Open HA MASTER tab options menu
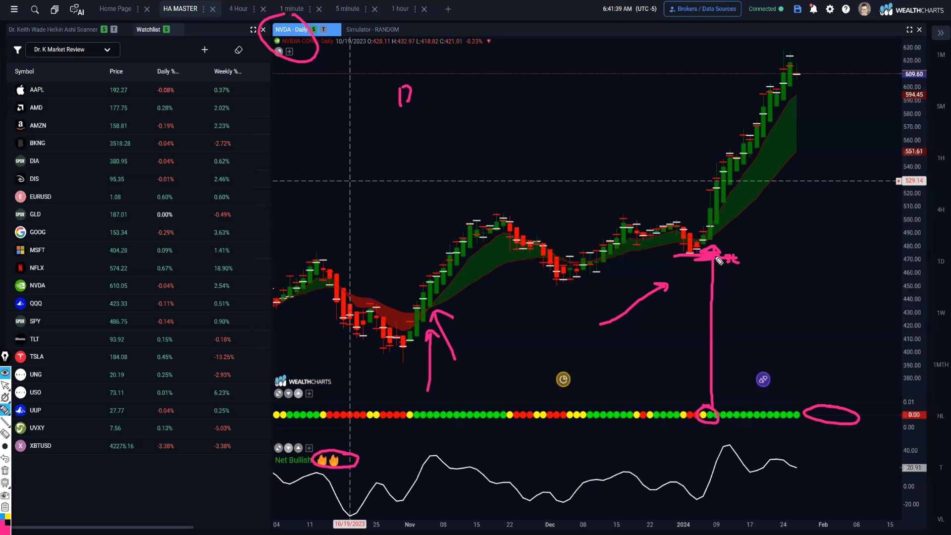The image size is (951, 535). [204, 9]
